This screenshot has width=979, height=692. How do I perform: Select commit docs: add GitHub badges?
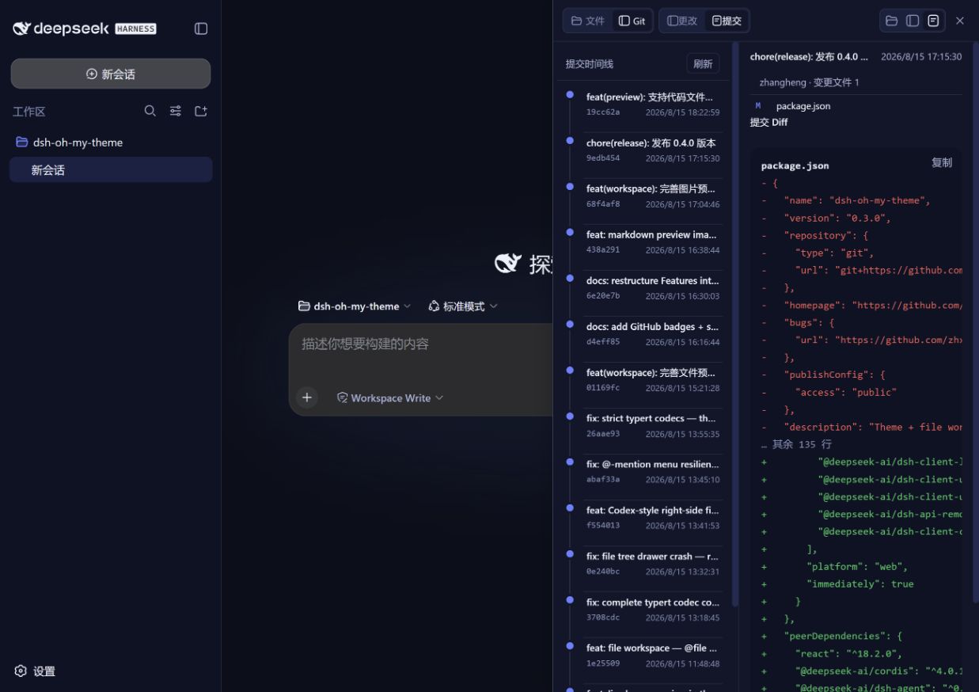click(653, 334)
